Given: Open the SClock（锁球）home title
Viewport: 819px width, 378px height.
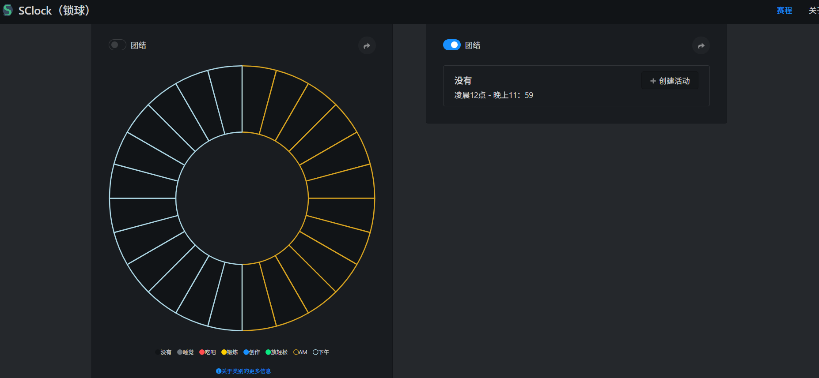Looking at the screenshot, I should (x=55, y=11).
